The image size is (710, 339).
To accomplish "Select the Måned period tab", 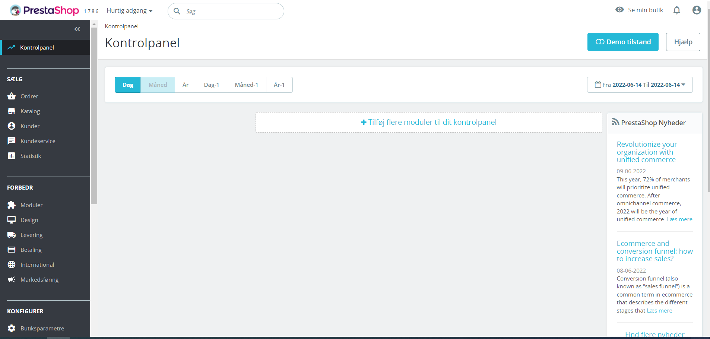I will pos(158,85).
